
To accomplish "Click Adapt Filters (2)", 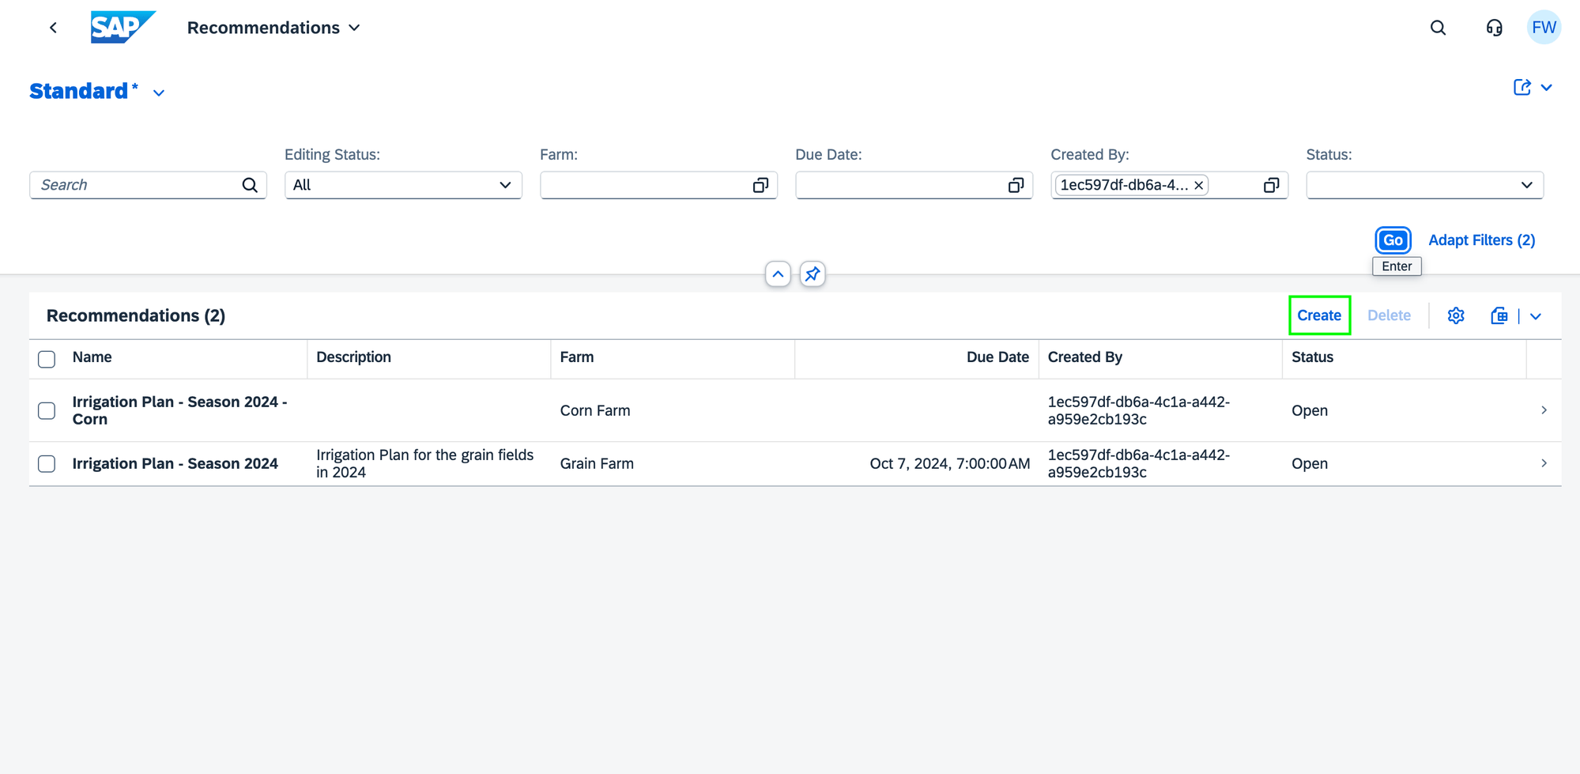I will click(x=1481, y=240).
